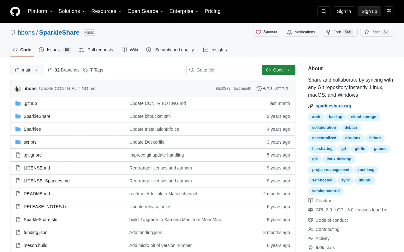
Task: Open the search magnifier in header
Action: (x=324, y=11)
